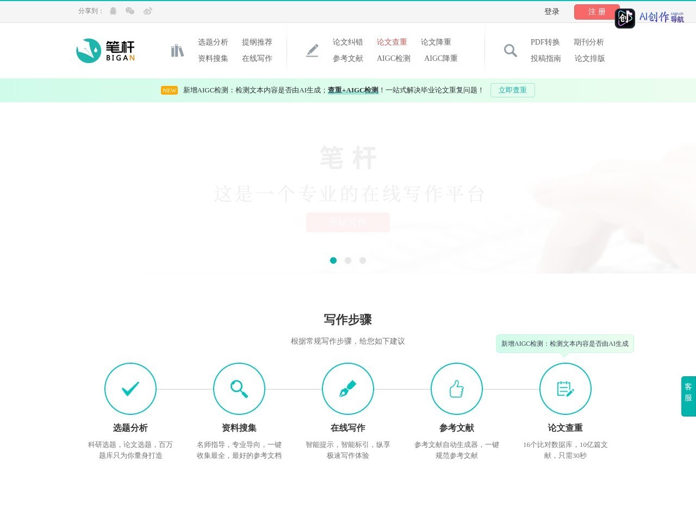
Task: Click the books library icon in navigation
Action: pos(177,51)
